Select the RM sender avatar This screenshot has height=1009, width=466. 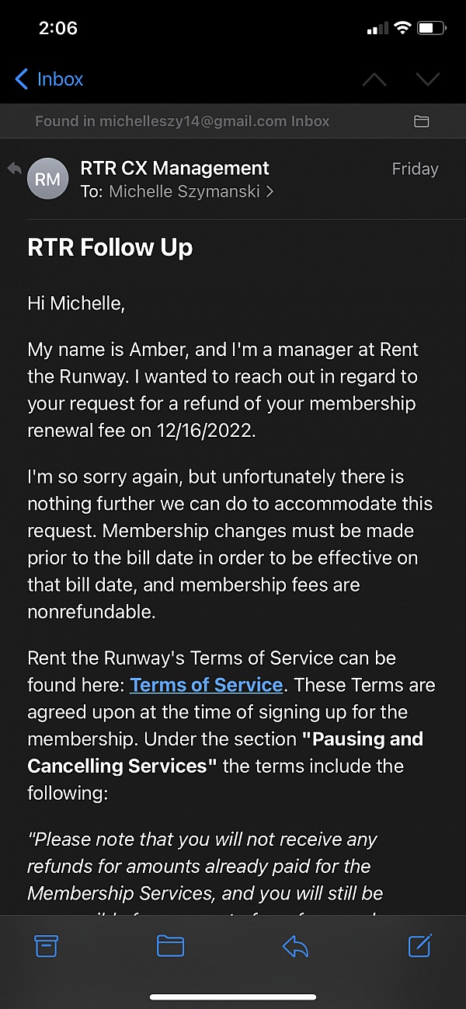click(x=47, y=178)
